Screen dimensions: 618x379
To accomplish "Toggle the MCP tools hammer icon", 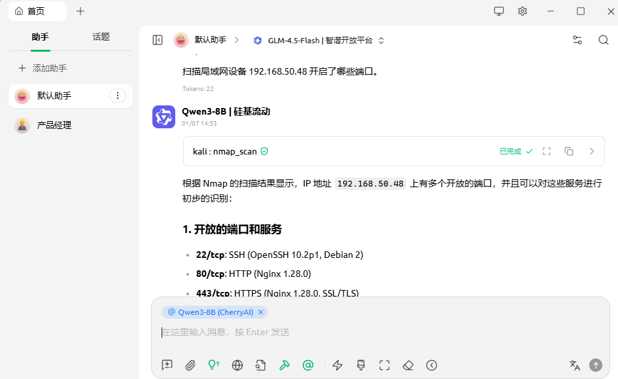I will 284,365.
